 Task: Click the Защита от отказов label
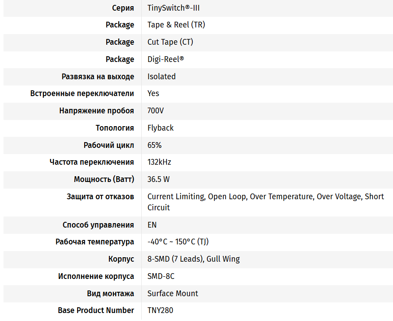pyautogui.click(x=100, y=197)
